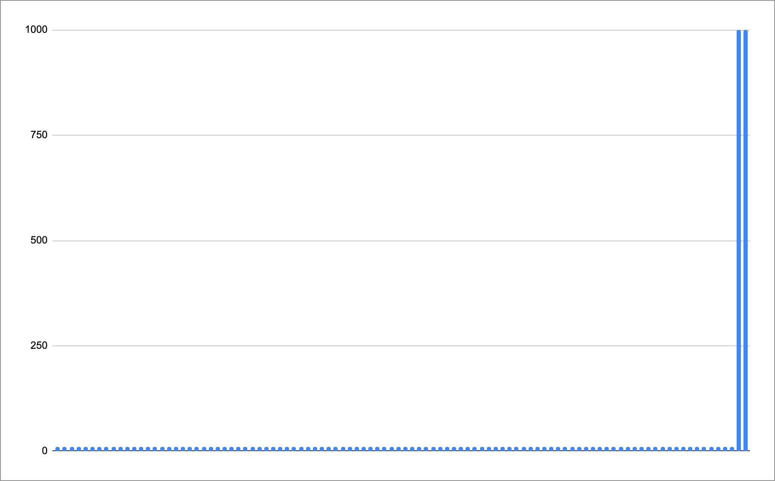Click the empty white plot area center
This screenshot has height=481, width=775.
(384, 188)
